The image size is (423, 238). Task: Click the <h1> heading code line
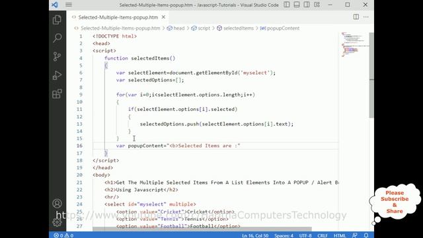221,182
